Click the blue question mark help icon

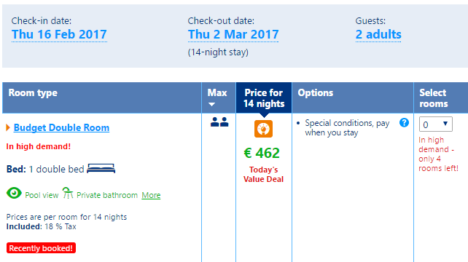click(x=404, y=122)
